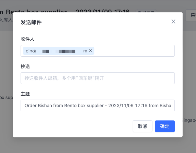Dismiss the dialog via the dimmed overlay below it
Image resolution: width=196 pixels, height=153 pixels.
98,145
